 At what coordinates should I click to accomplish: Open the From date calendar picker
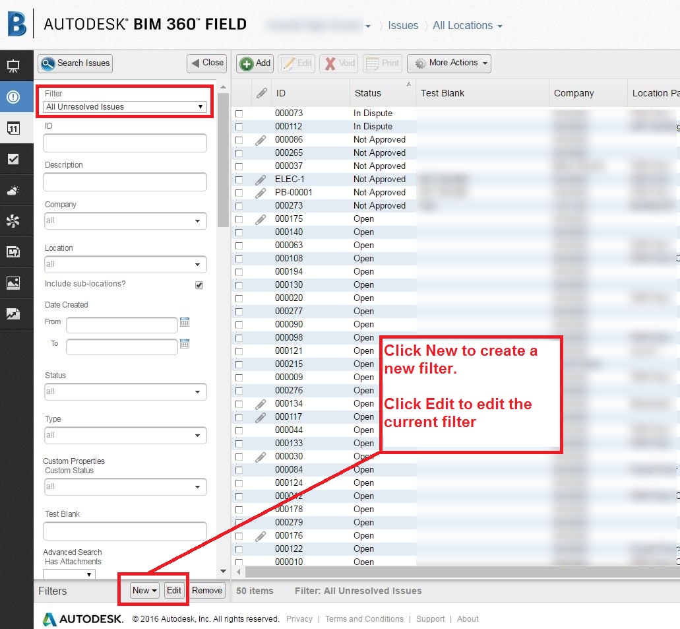[185, 322]
